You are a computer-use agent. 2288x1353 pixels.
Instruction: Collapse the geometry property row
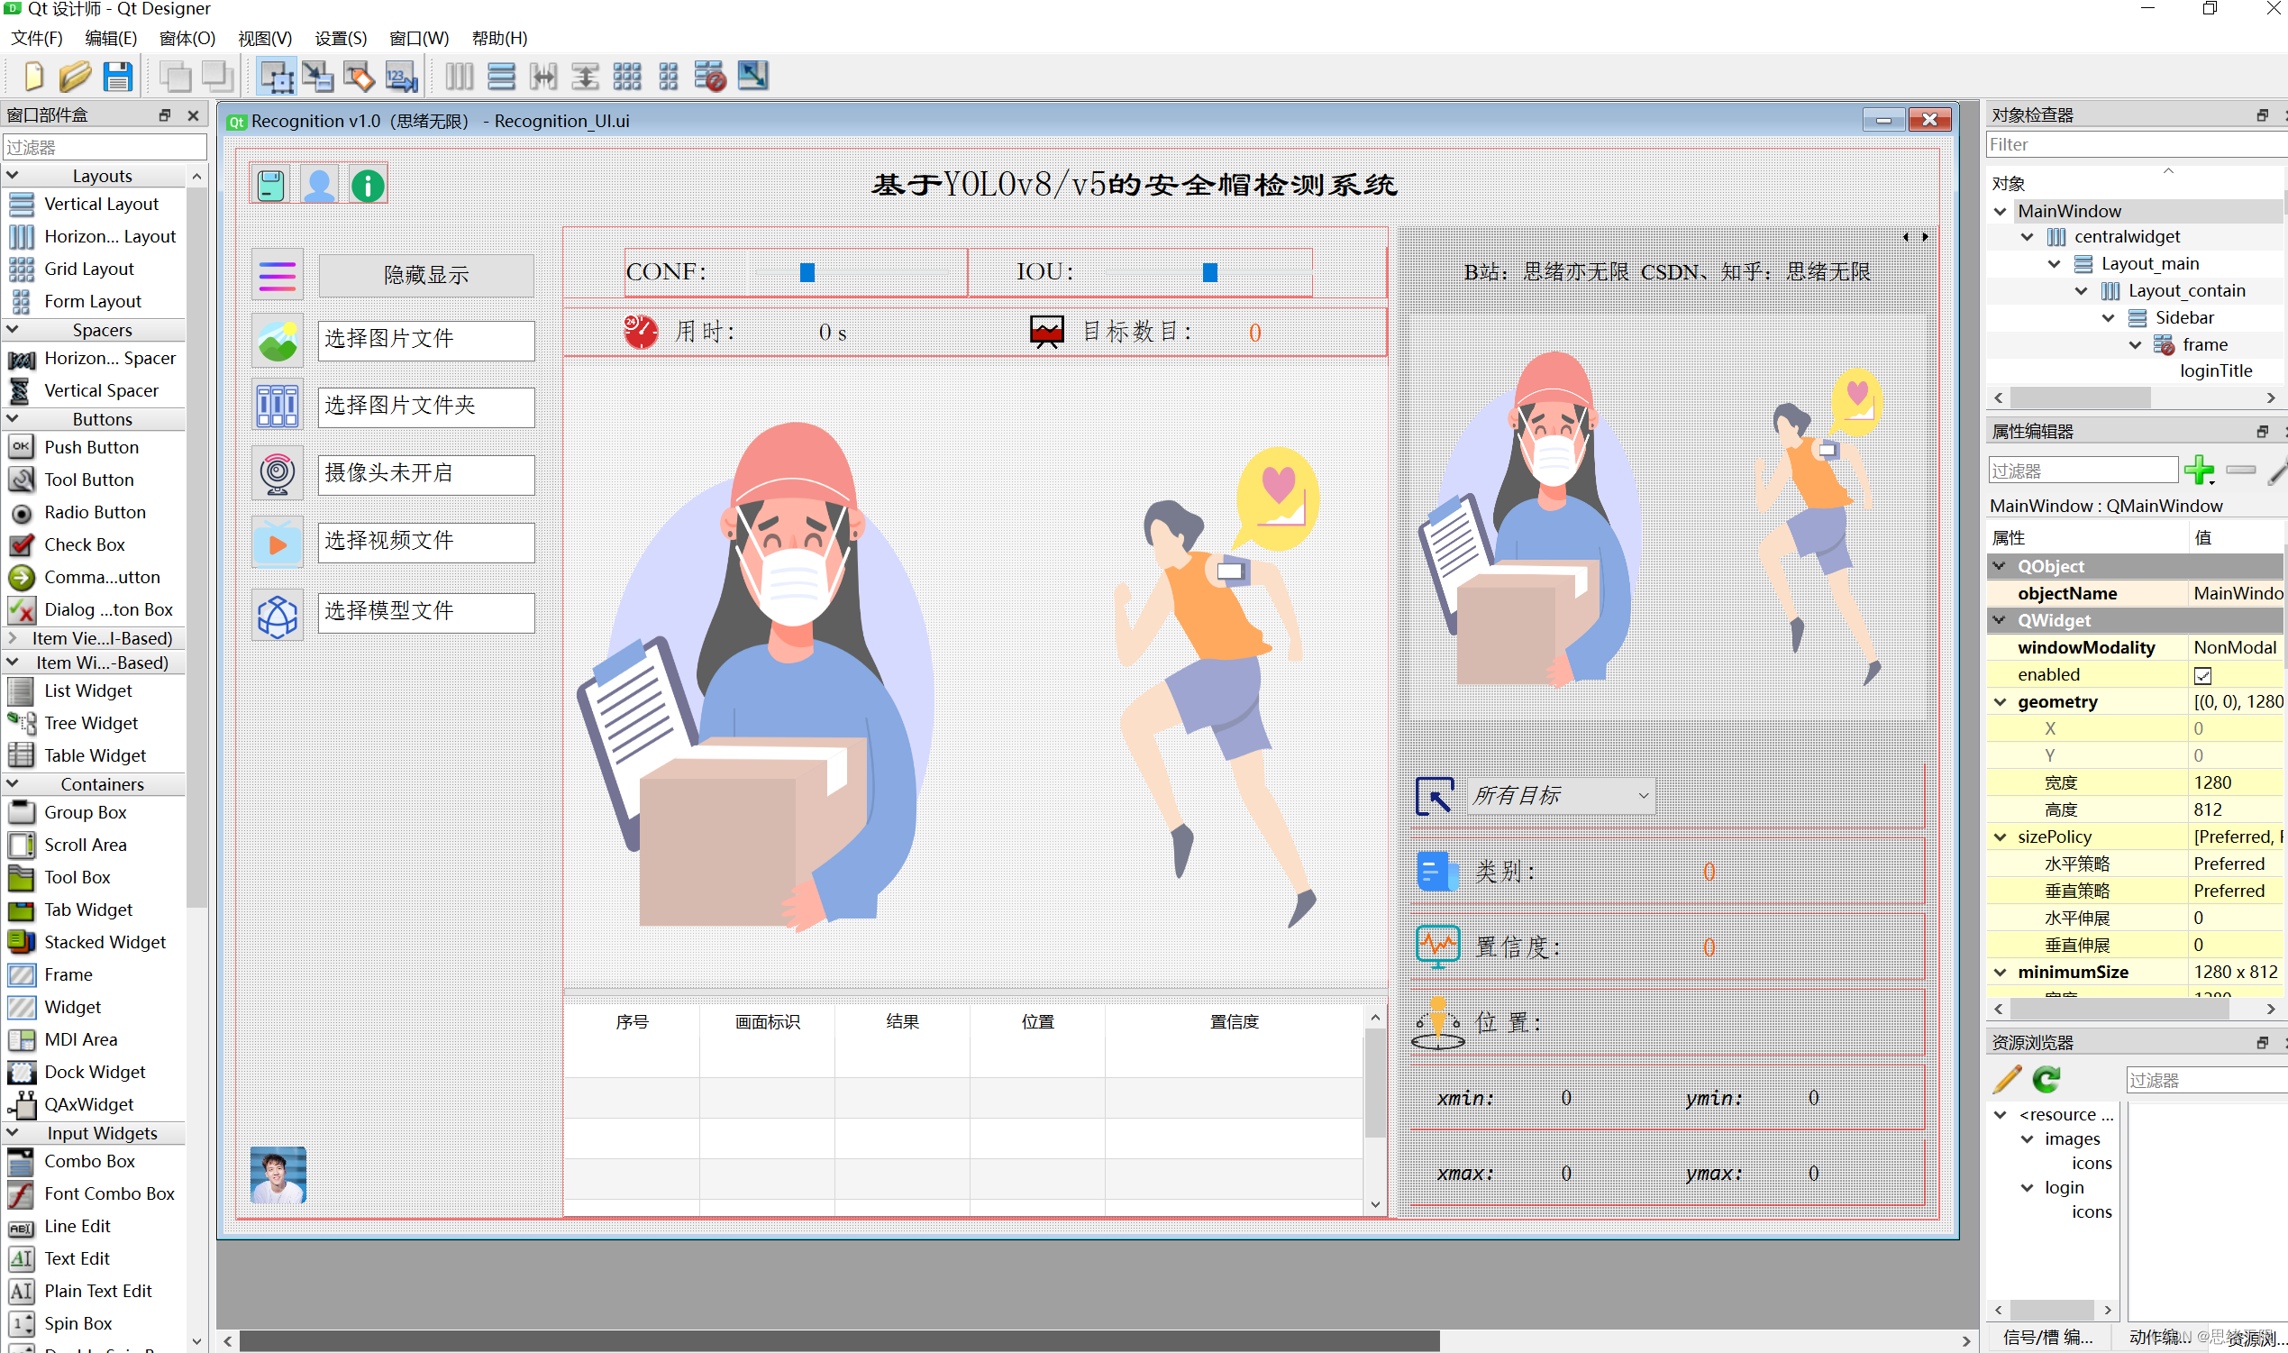[2000, 702]
